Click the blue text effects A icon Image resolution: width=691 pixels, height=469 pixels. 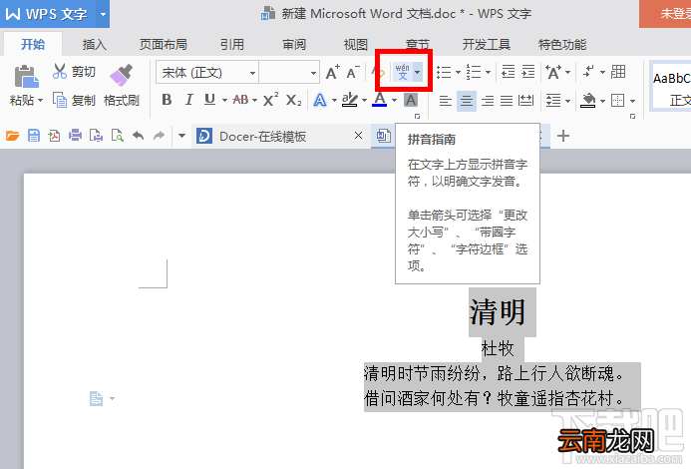320,100
